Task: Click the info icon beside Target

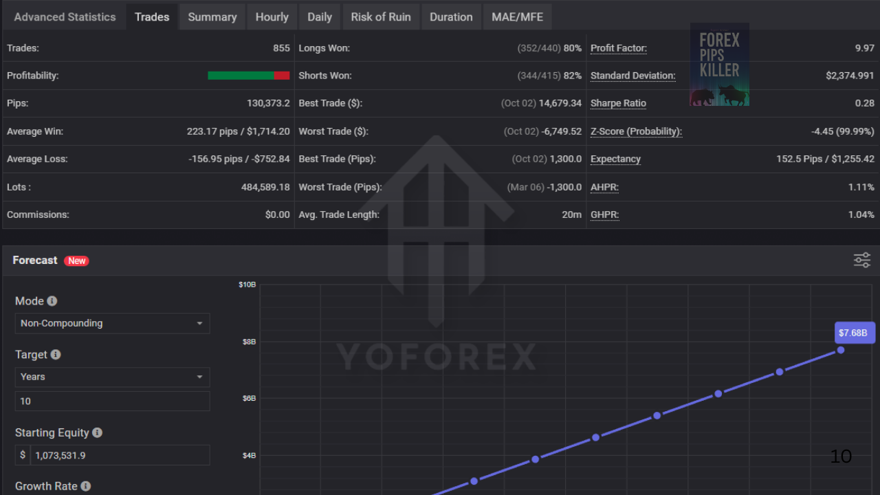Action: (x=57, y=354)
